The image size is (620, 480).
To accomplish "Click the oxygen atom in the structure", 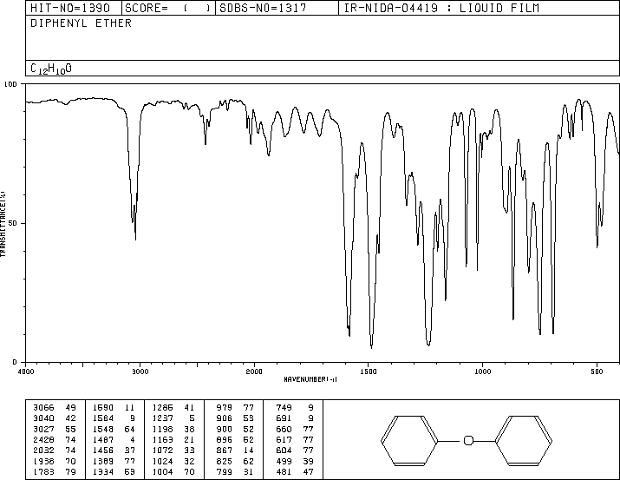I will [468, 440].
